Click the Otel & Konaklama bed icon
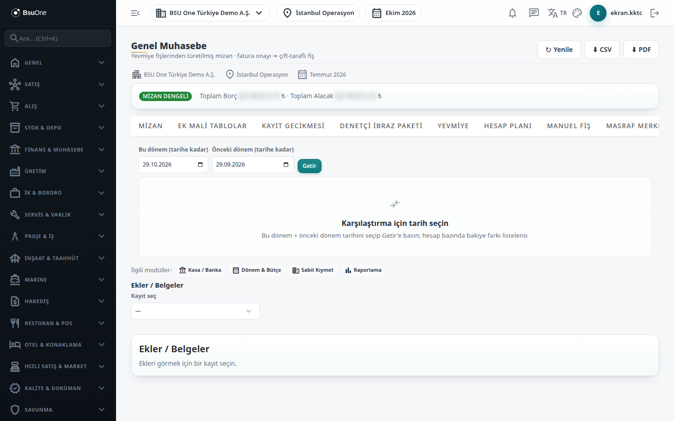Image resolution: width=674 pixels, height=421 pixels. 15,345
